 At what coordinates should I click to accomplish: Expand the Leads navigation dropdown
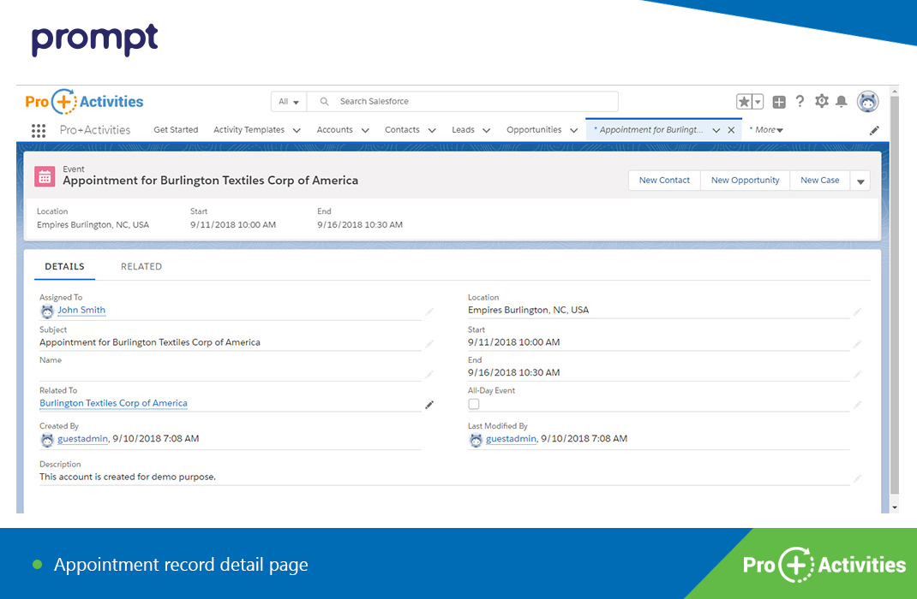pos(485,129)
